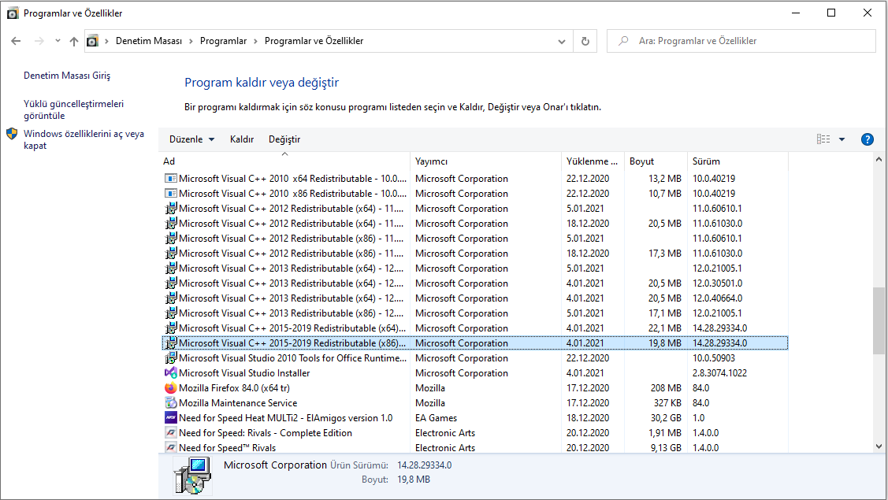This screenshot has width=888, height=500.
Task: Click the Visual Studio Installer icon
Action: click(170, 372)
